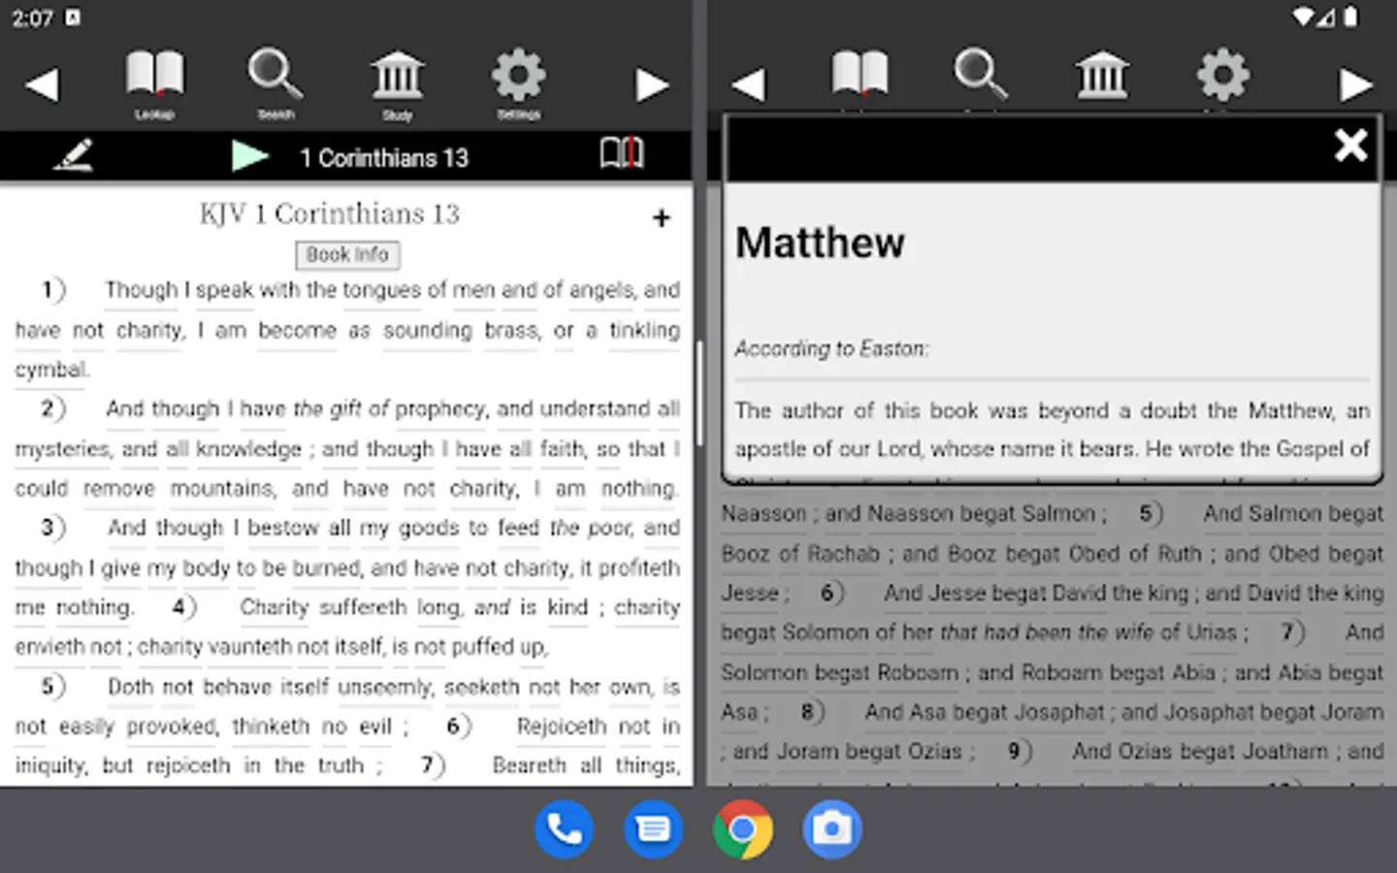Viewport: 1397px width, 873px height.
Task: Tap verse number 6 in Matthew pane
Action: click(x=832, y=593)
